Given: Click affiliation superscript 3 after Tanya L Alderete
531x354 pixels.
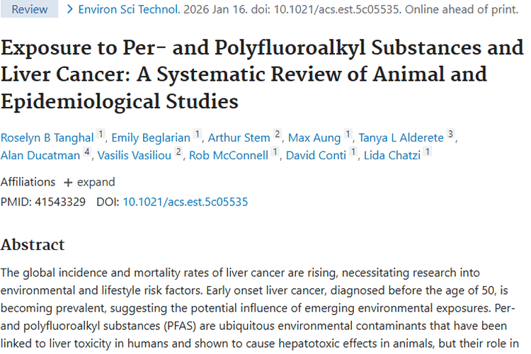Looking at the screenshot, I should pyautogui.click(x=451, y=133).
